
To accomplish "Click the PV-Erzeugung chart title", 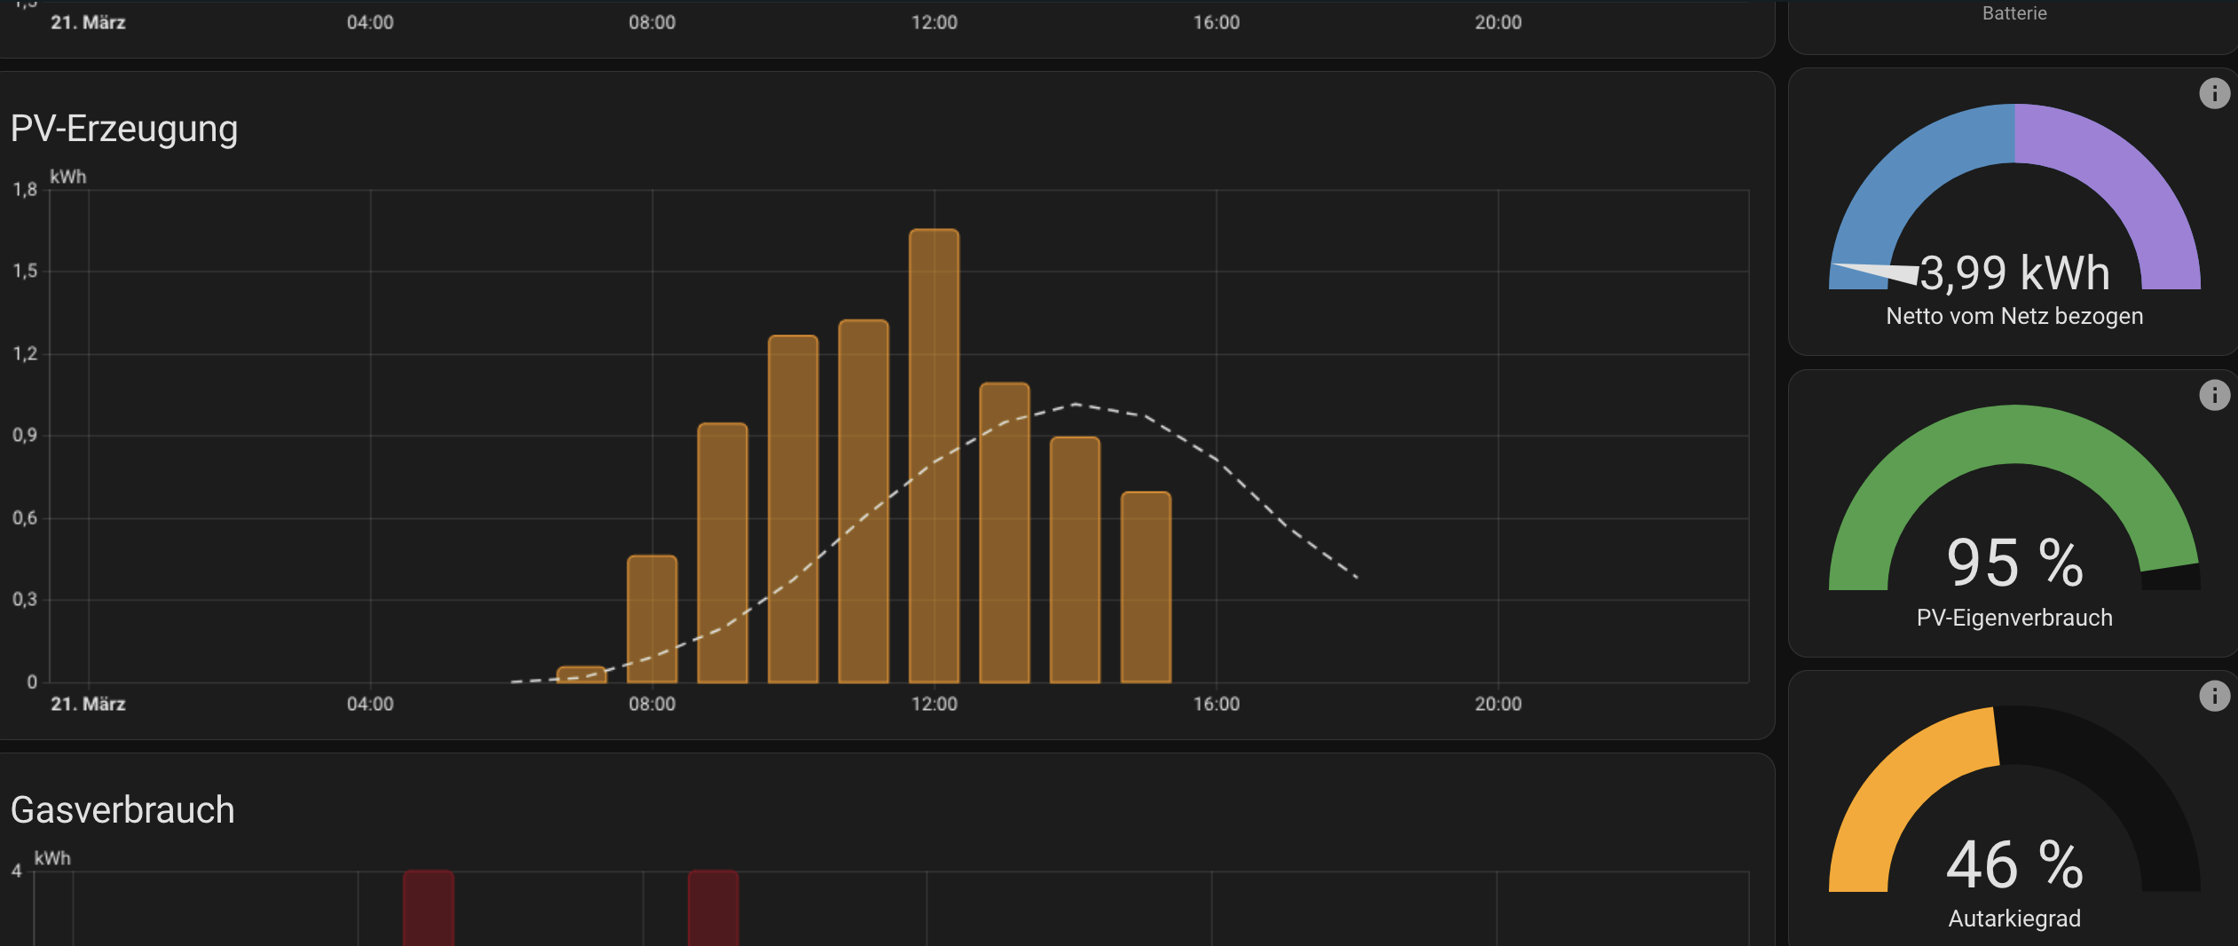I will [124, 129].
